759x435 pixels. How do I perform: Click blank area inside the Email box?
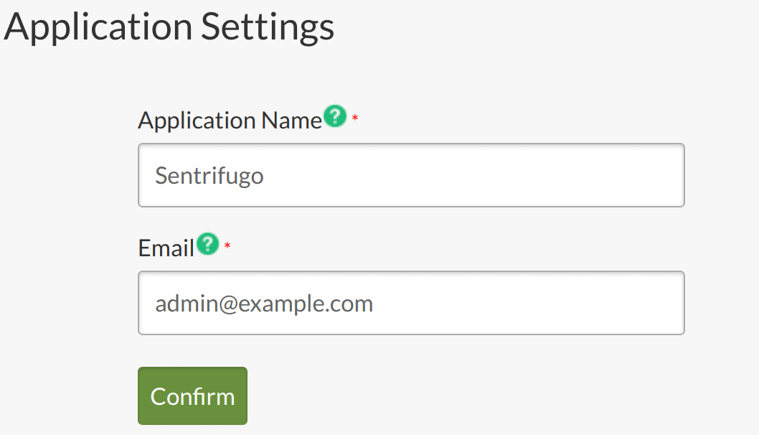[527, 303]
